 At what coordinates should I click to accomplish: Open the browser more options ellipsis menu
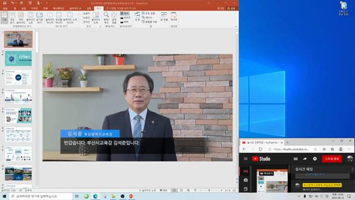349,149
